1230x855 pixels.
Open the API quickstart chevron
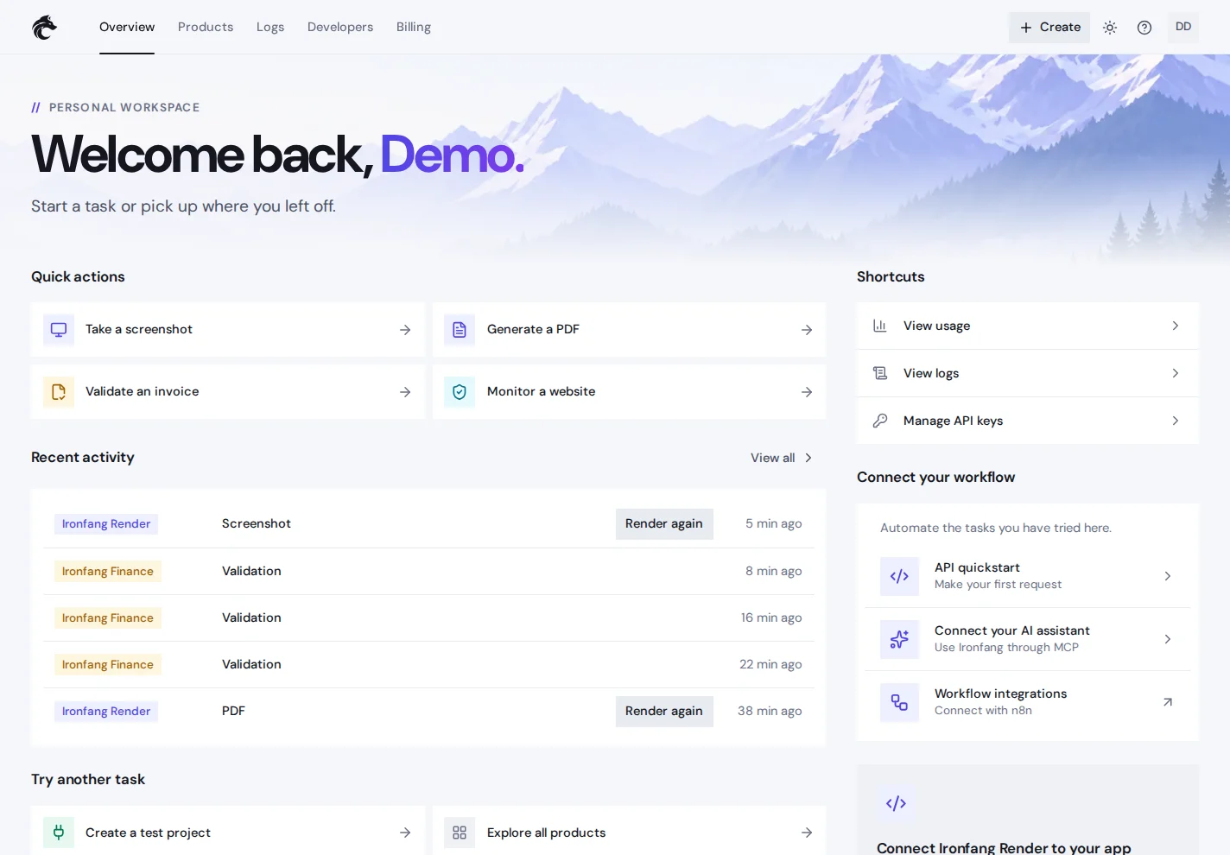point(1168,576)
